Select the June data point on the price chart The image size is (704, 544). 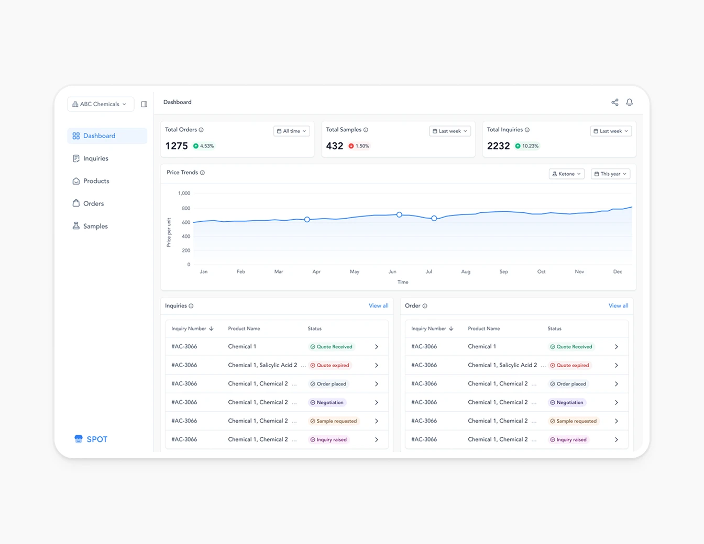(399, 214)
